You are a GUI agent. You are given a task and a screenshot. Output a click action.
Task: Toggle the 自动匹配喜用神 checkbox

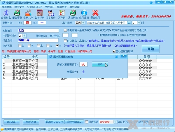[114, 51]
